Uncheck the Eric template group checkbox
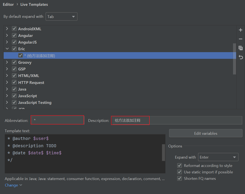This screenshot has height=194, width=245. [14, 49]
